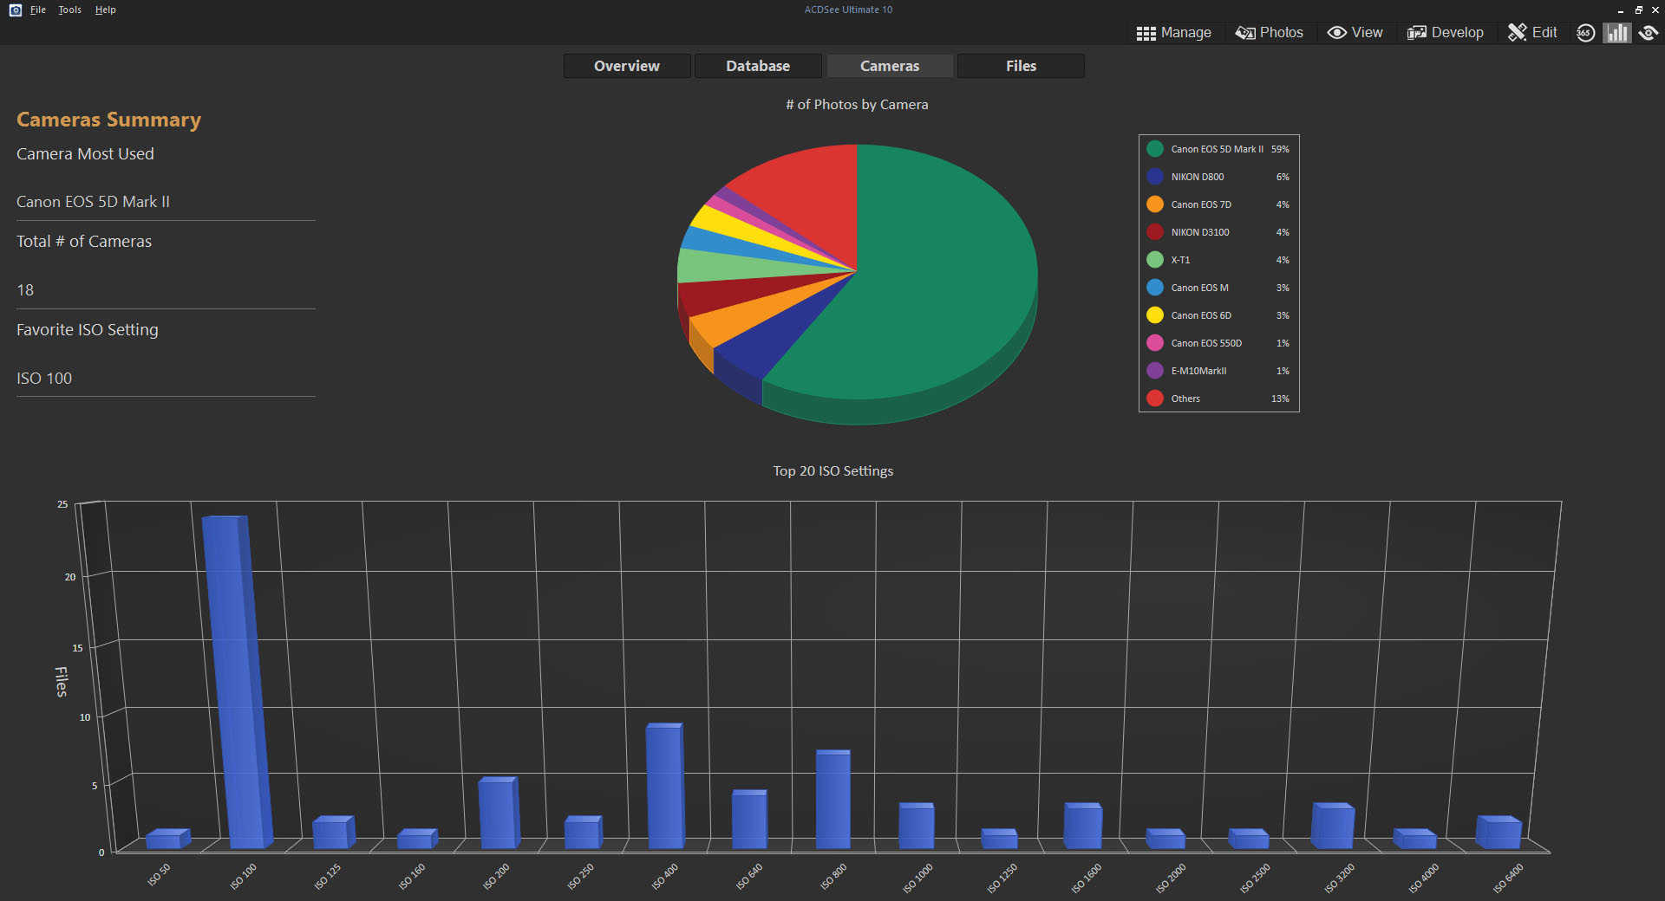
Task: Click the 'Top 20 ISO Settings' title
Action: click(833, 471)
